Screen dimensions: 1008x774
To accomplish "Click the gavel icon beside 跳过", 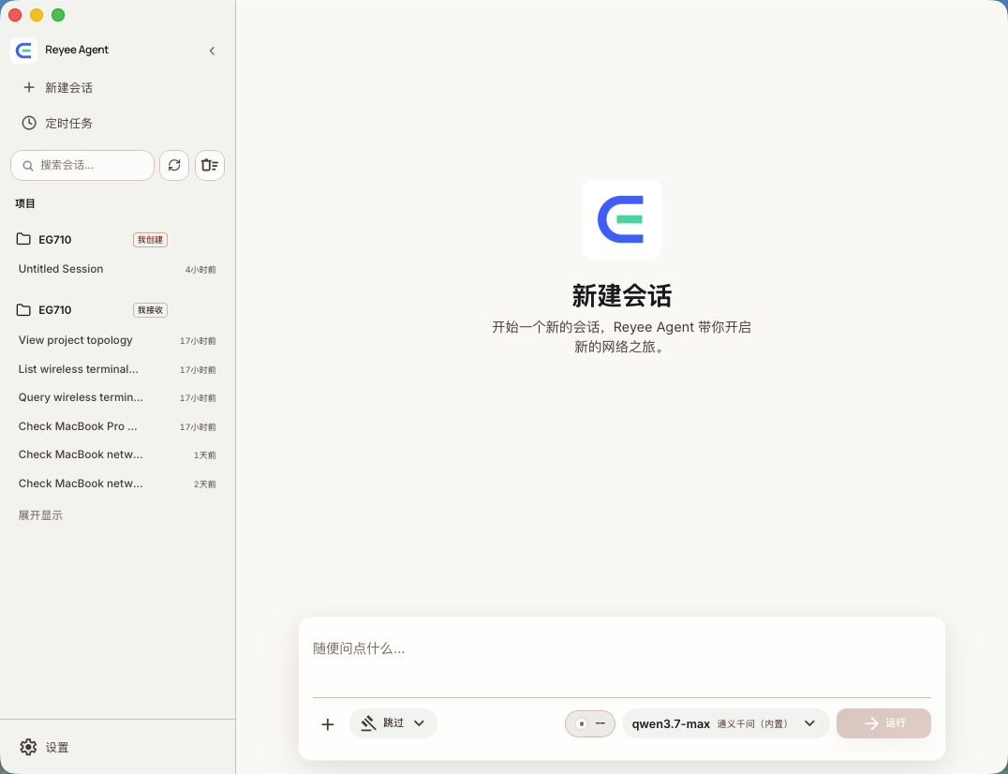I will (368, 723).
